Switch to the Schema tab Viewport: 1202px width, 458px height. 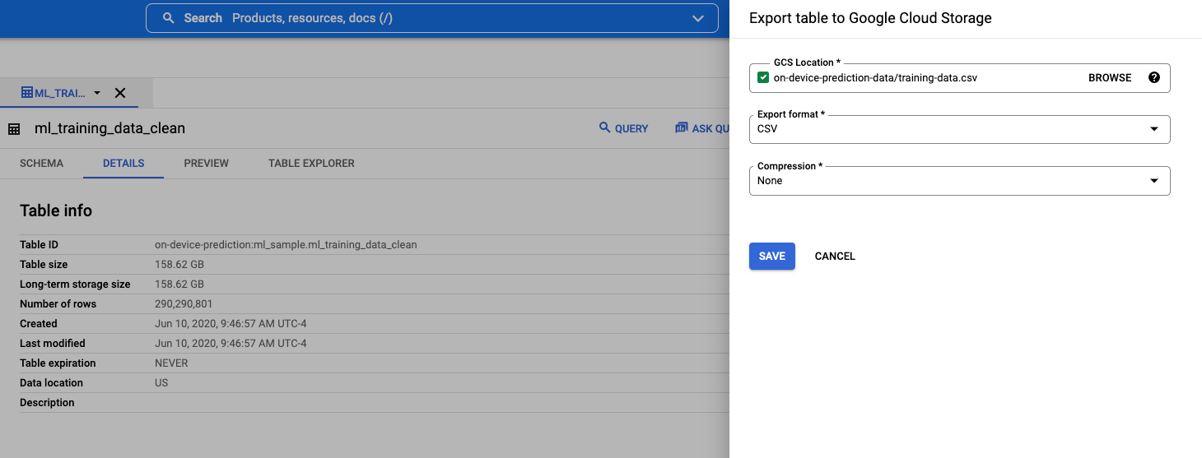click(x=41, y=164)
